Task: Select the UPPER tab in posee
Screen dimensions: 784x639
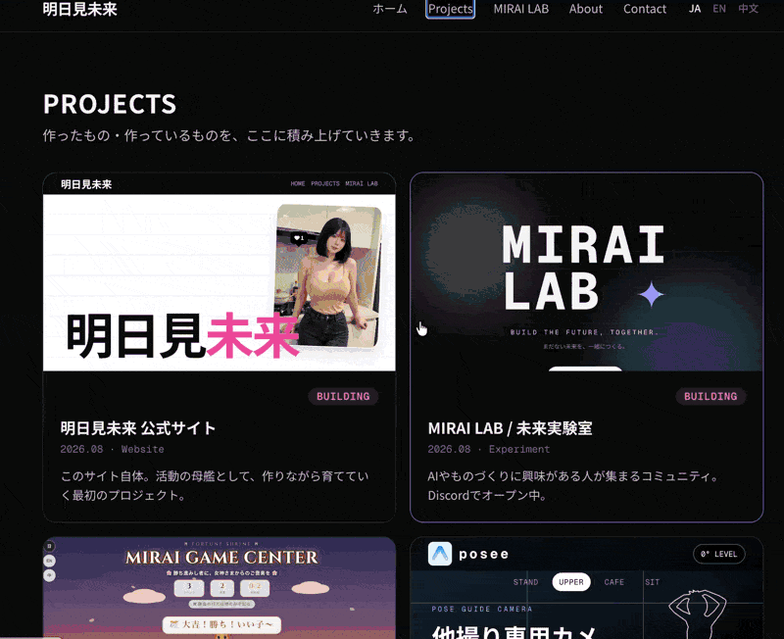Action: coord(571,582)
